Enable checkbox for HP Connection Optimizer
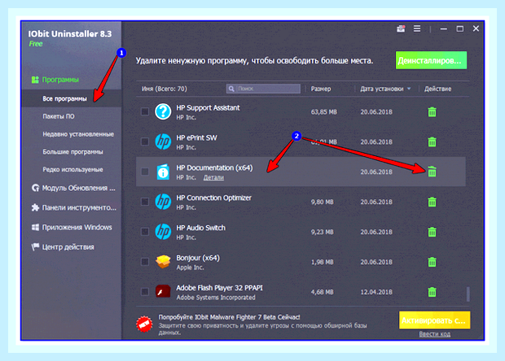Viewport: 505px width, 361px height. (x=145, y=202)
